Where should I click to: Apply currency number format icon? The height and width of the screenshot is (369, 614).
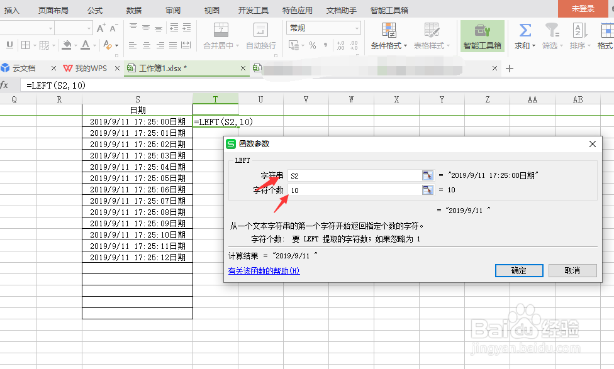click(294, 45)
